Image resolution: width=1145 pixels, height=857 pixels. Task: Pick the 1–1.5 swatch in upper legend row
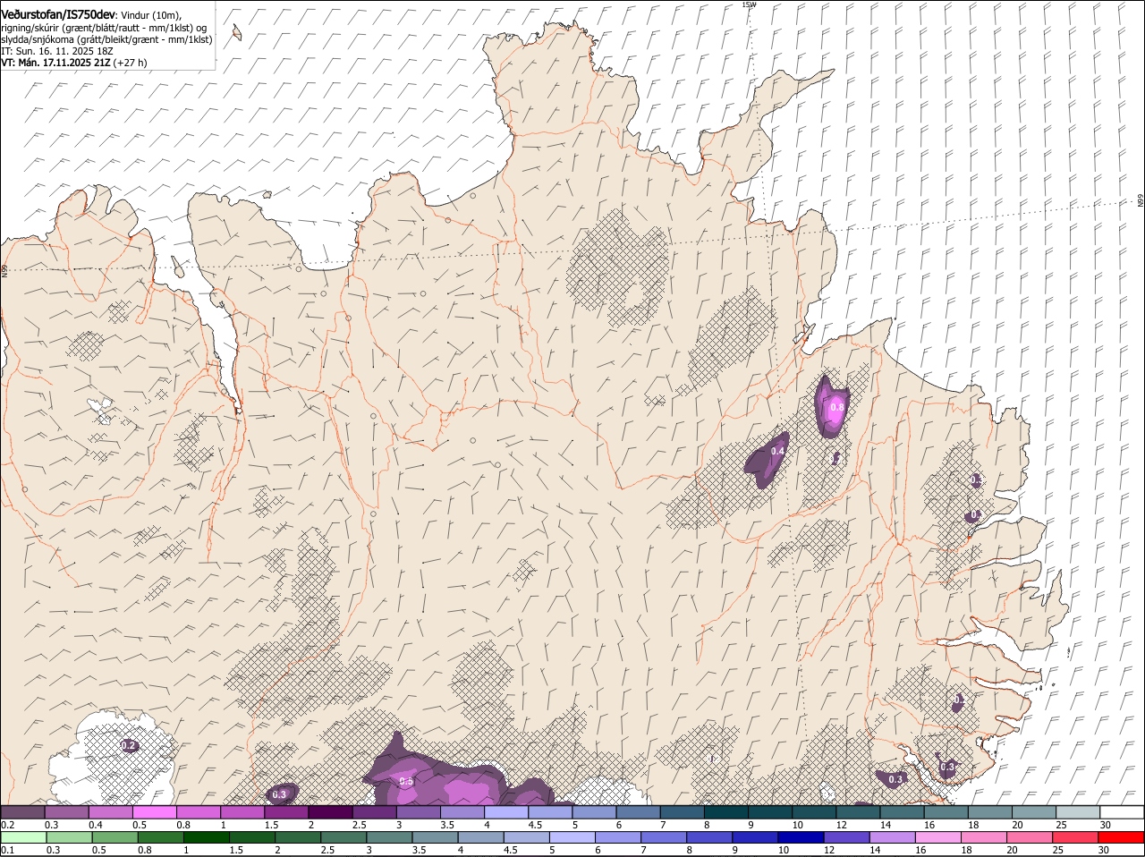[x=242, y=812]
